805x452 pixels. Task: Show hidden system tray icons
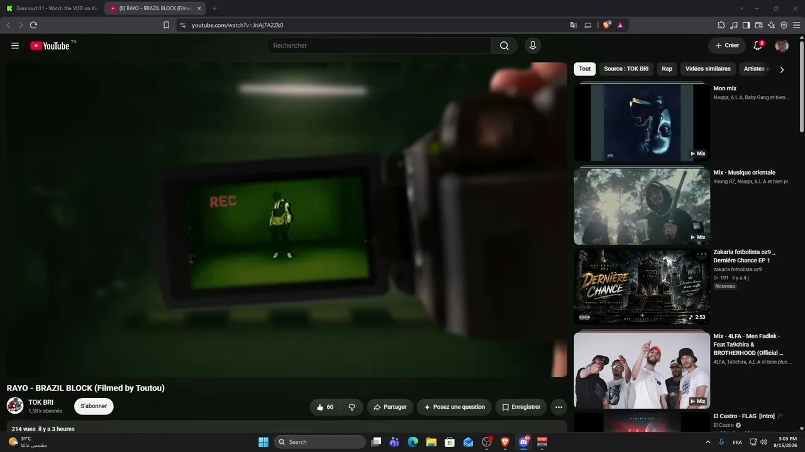point(708,442)
